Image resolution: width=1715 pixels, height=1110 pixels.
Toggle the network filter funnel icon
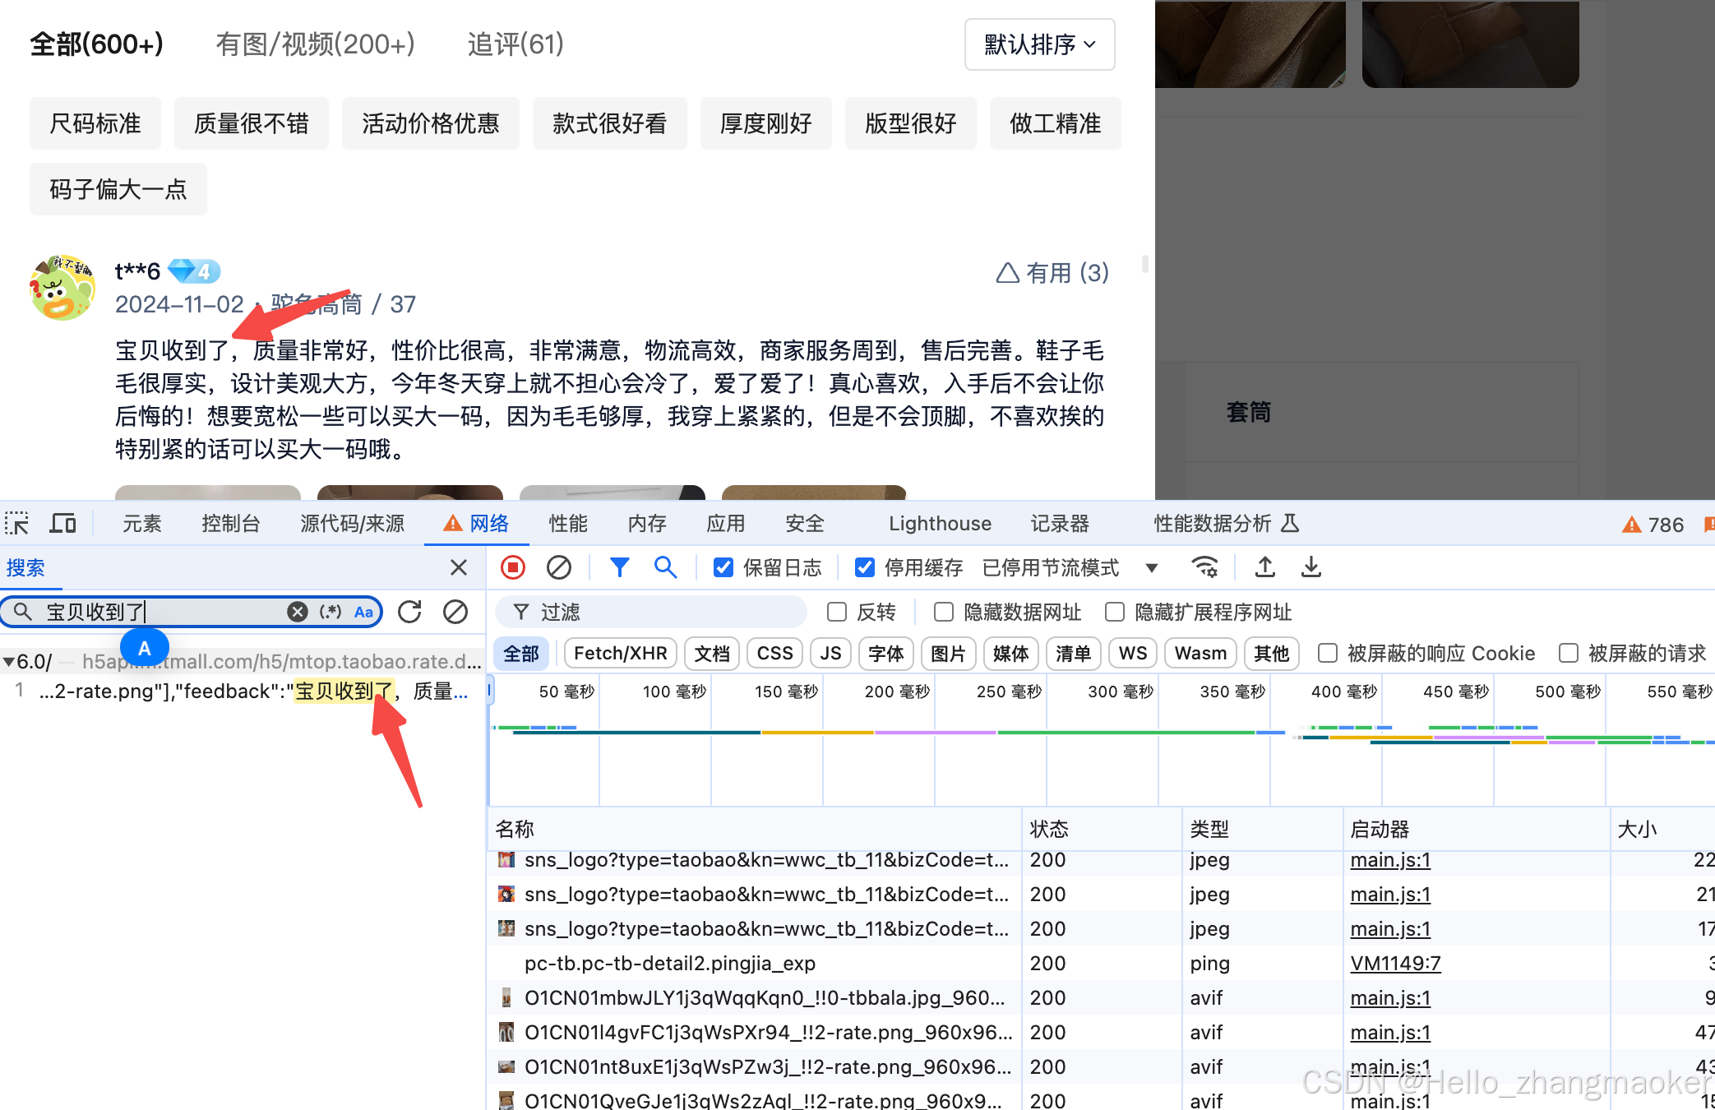click(x=620, y=567)
